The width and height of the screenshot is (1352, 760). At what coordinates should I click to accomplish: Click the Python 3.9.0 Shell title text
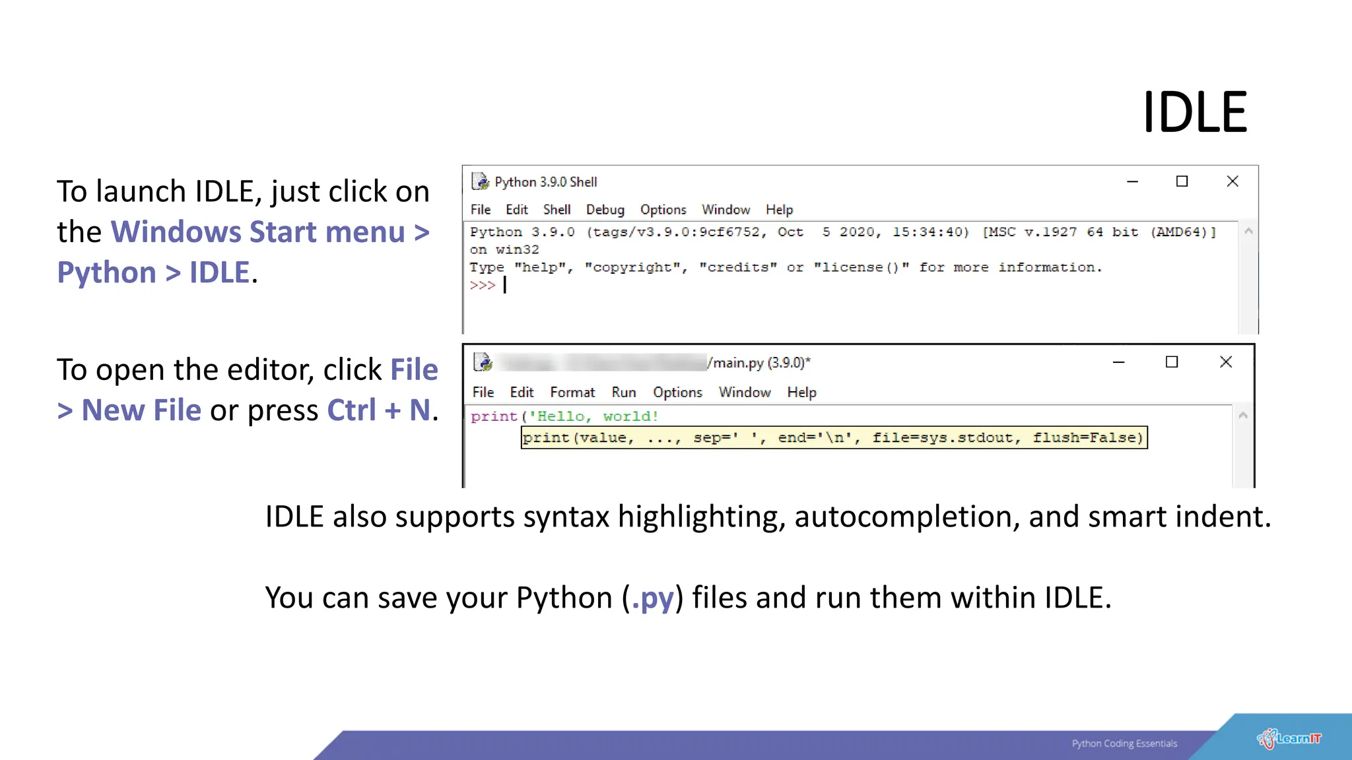click(x=546, y=182)
